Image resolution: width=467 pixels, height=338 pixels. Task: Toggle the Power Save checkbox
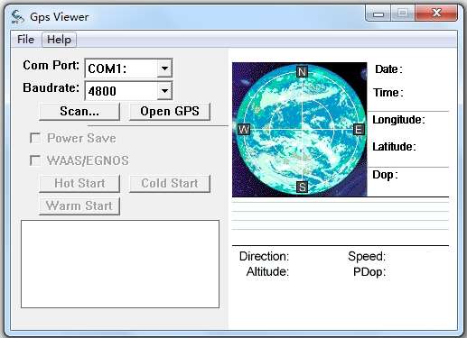pyautogui.click(x=35, y=138)
